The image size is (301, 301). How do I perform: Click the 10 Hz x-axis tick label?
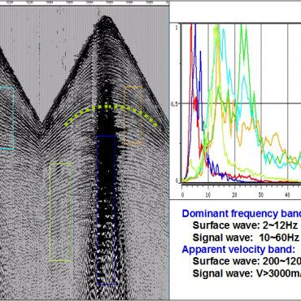click(x=208, y=195)
